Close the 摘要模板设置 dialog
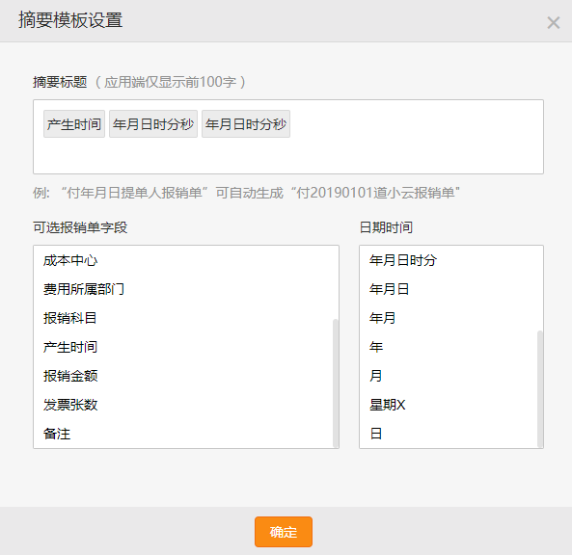Screen dimensions: 572x555 tap(553, 22)
